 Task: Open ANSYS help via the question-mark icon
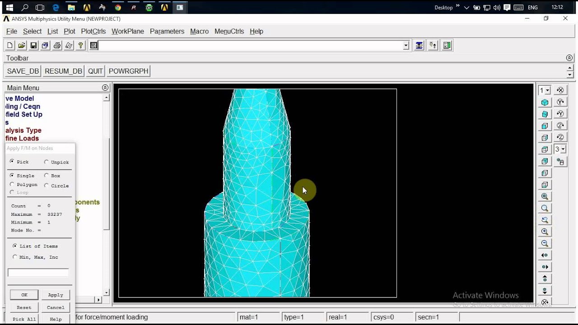(x=81, y=46)
